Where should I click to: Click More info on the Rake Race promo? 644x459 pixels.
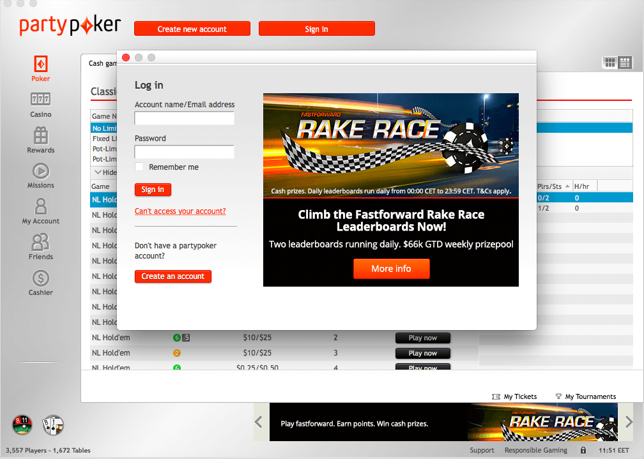(x=392, y=269)
